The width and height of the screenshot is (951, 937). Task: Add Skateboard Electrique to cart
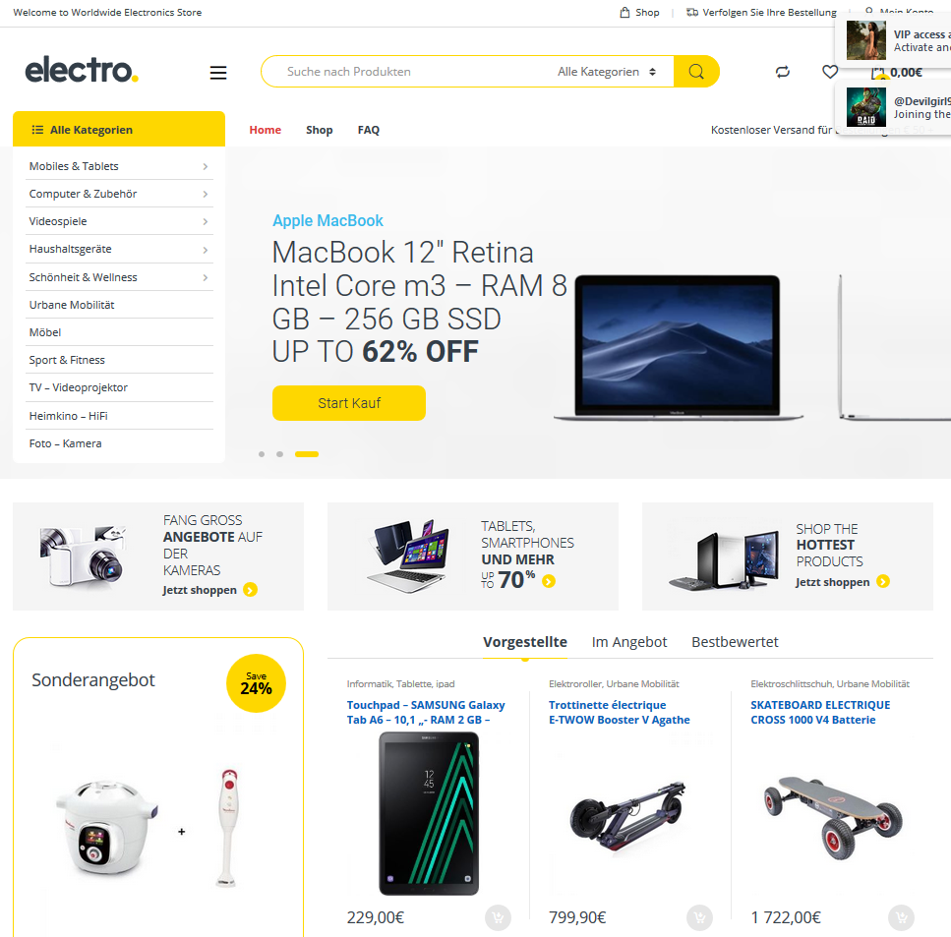pyautogui.click(x=901, y=917)
